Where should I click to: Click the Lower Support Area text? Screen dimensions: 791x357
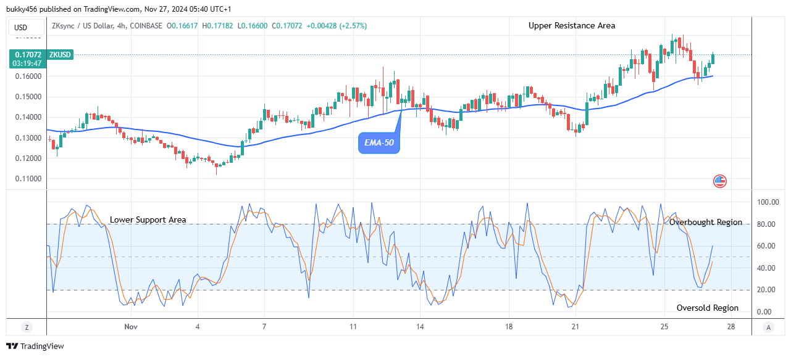148,220
